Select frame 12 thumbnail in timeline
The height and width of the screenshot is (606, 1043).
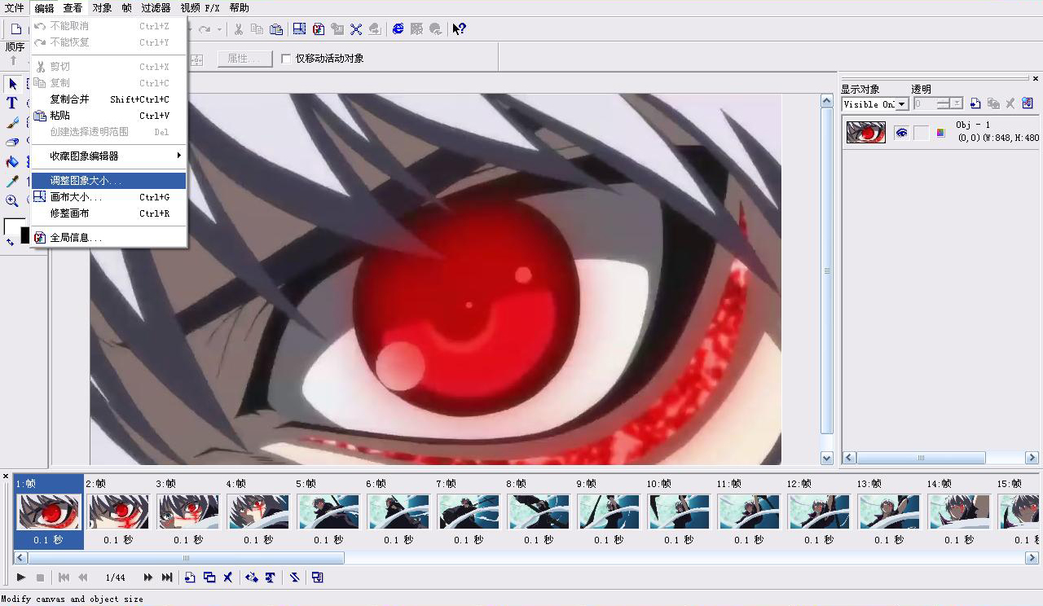[x=819, y=512]
